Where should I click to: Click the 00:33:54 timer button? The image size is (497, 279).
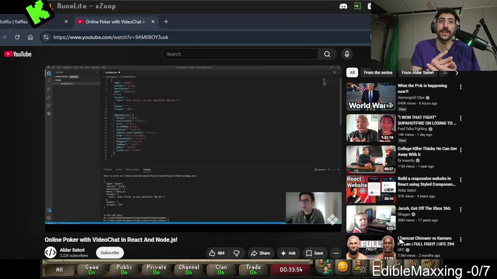point(291,270)
